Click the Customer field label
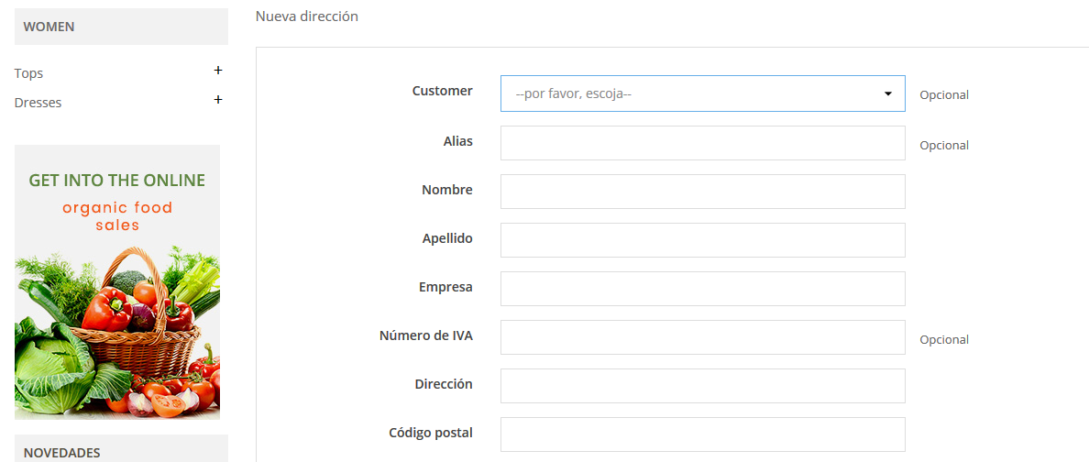 (442, 91)
